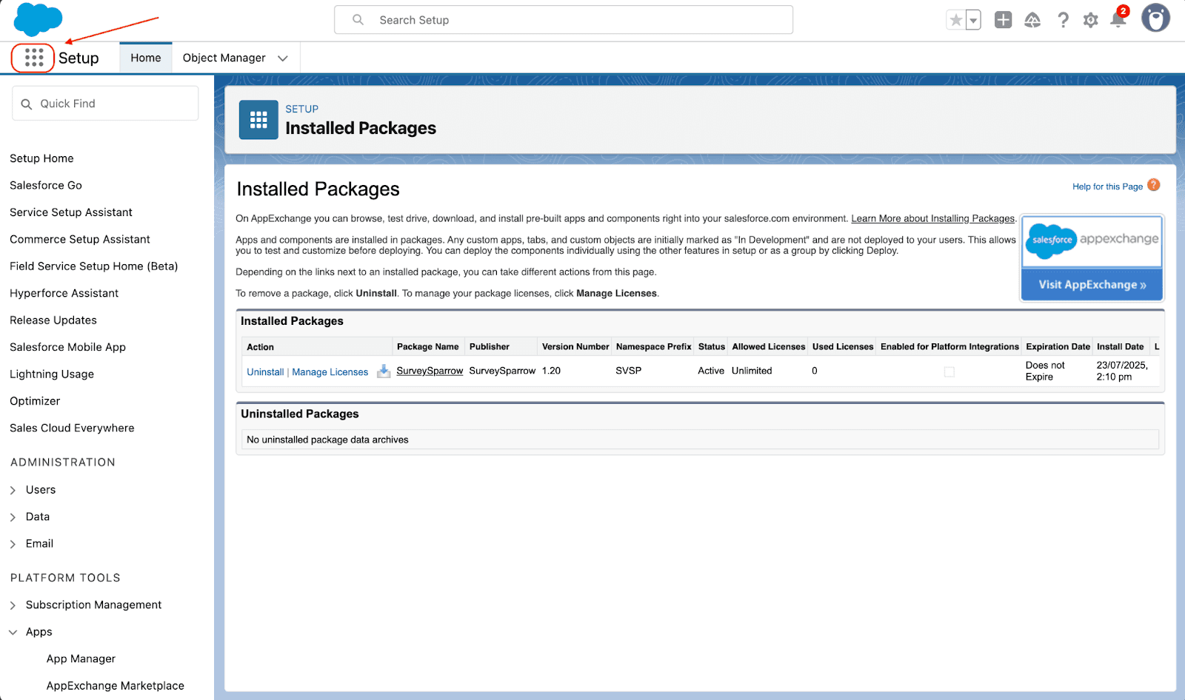The width and height of the screenshot is (1185, 700).
Task: Click the Trailhead guidance icon
Action: tap(1032, 20)
